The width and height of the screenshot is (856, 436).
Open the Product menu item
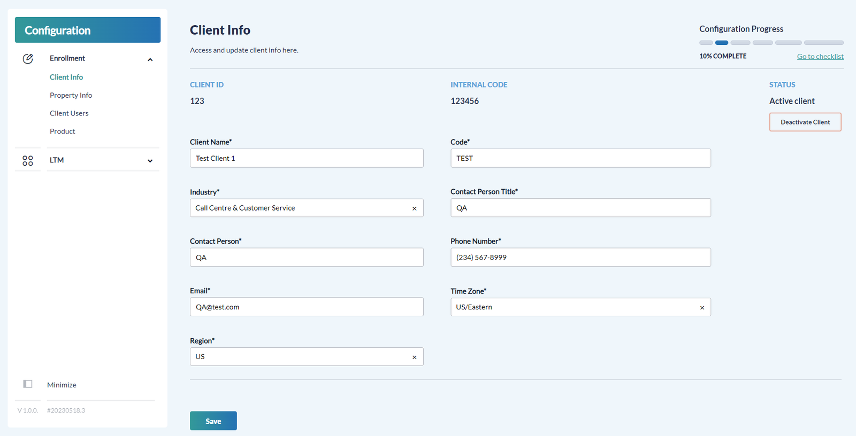[x=62, y=131]
